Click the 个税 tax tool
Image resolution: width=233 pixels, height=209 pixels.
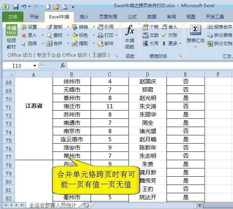pos(151,27)
